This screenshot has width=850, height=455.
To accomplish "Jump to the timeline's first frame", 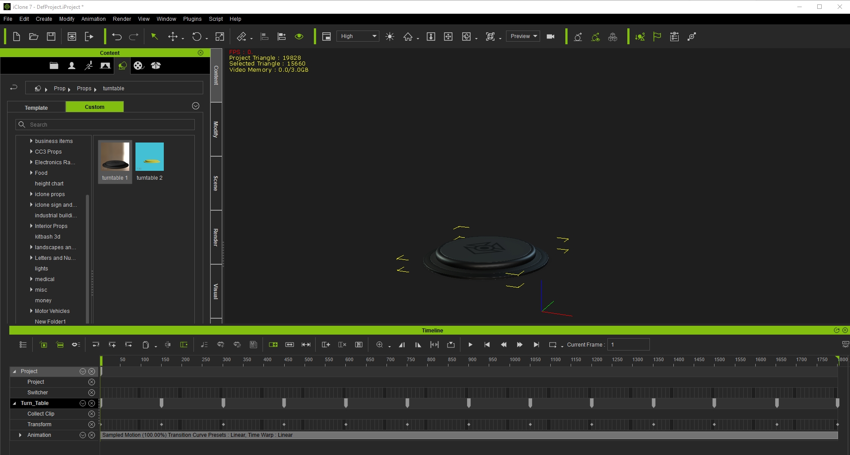I will point(487,345).
